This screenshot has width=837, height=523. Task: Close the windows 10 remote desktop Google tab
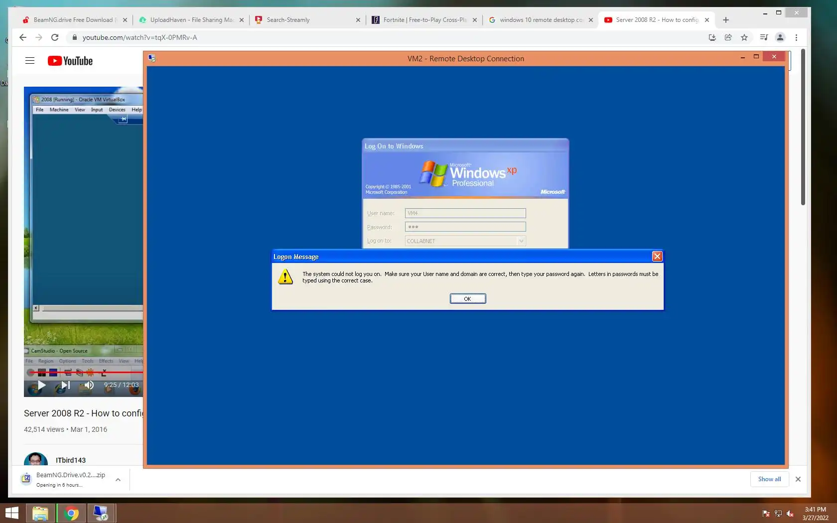click(591, 20)
